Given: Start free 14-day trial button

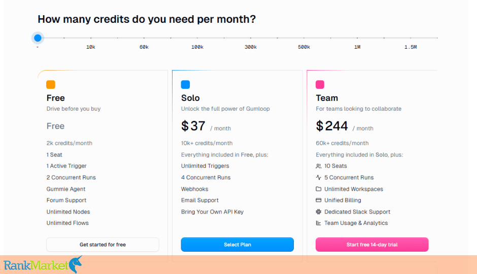Looking at the screenshot, I should click(x=372, y=245).
